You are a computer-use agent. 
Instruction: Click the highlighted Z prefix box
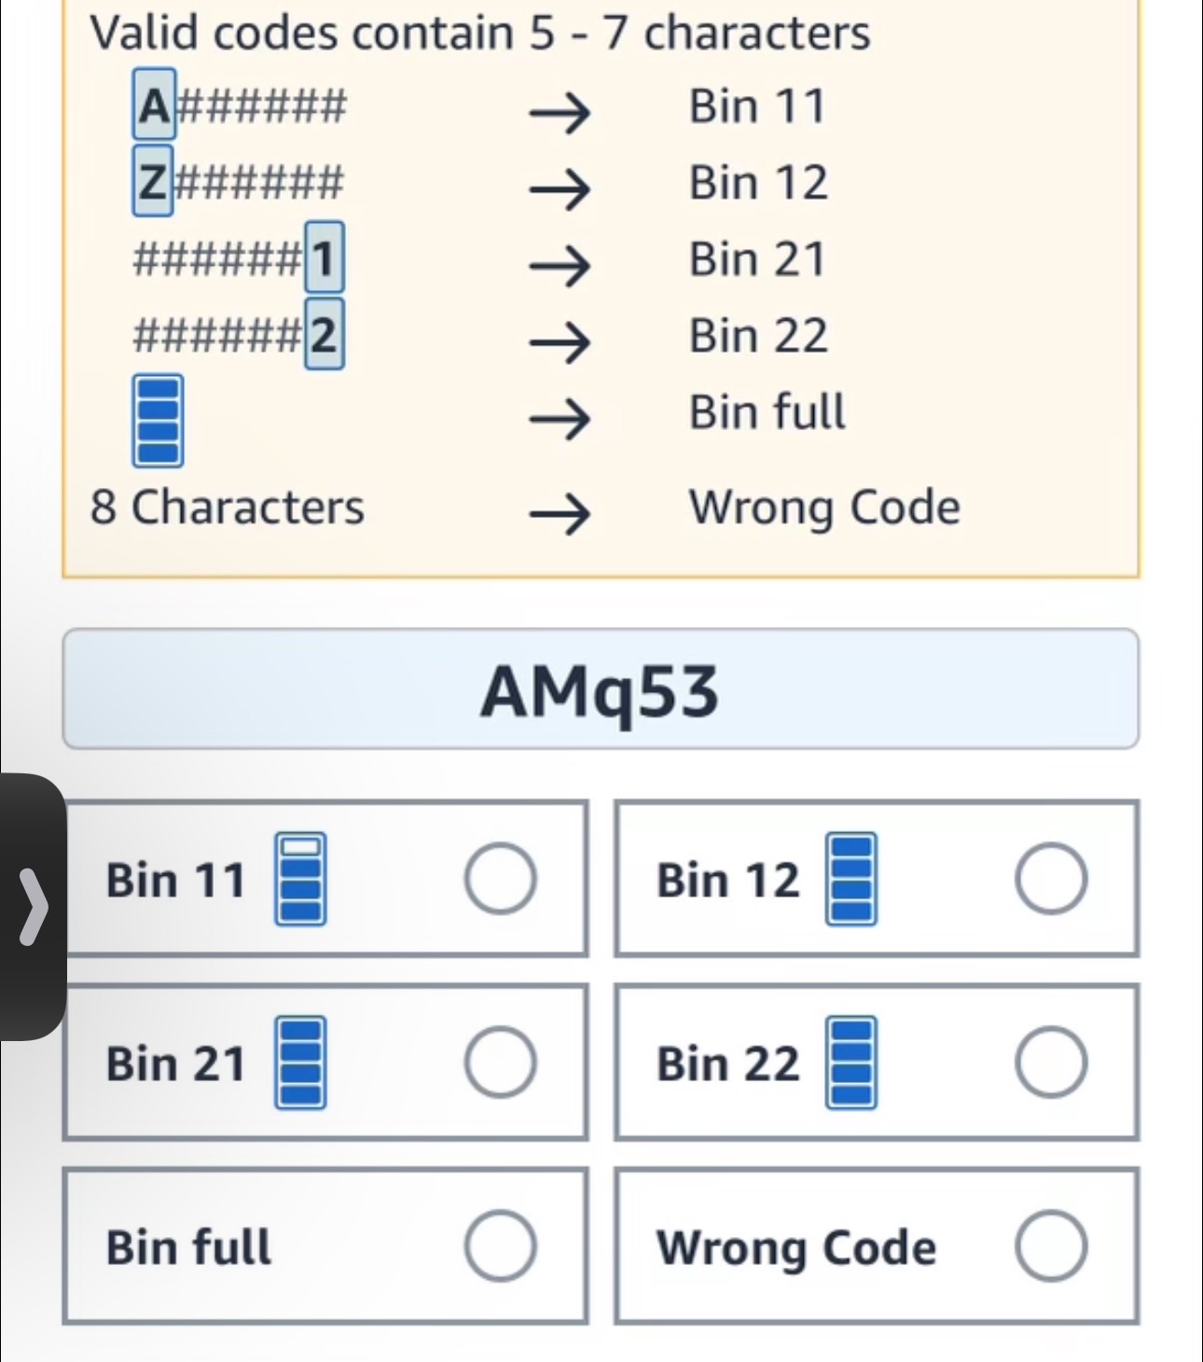point(152,180)
